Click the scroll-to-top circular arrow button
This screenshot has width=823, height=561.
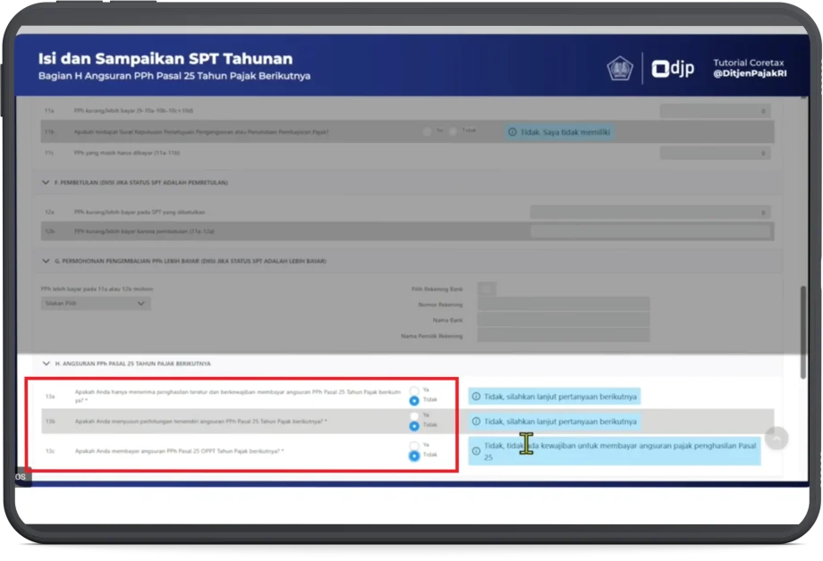coord(776,438)
